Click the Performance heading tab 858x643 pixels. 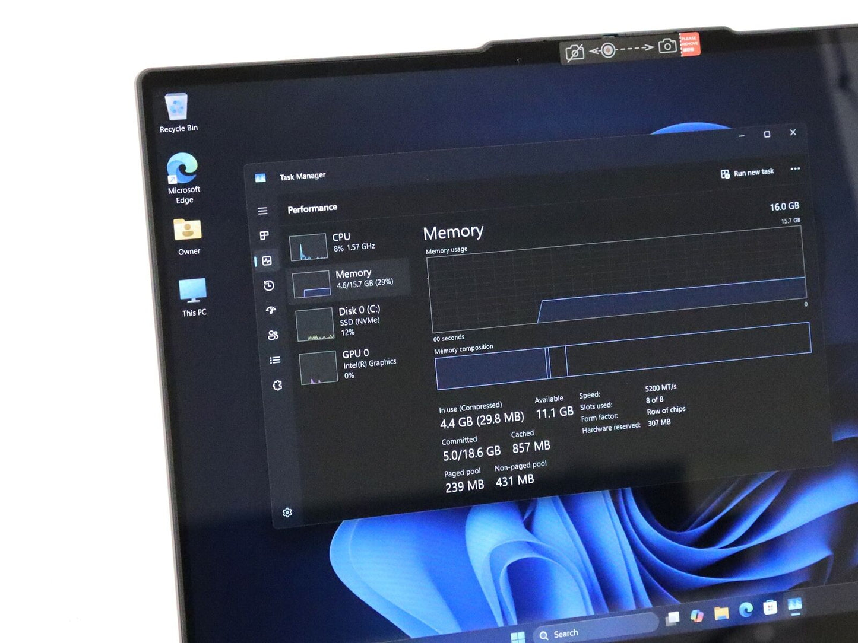click(x=312, y=208)
